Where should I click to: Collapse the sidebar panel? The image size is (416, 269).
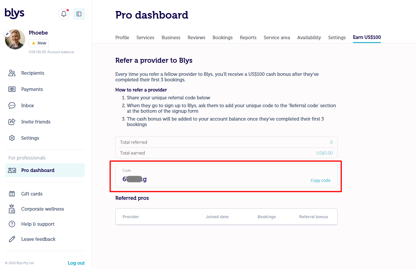pos(79,14)
